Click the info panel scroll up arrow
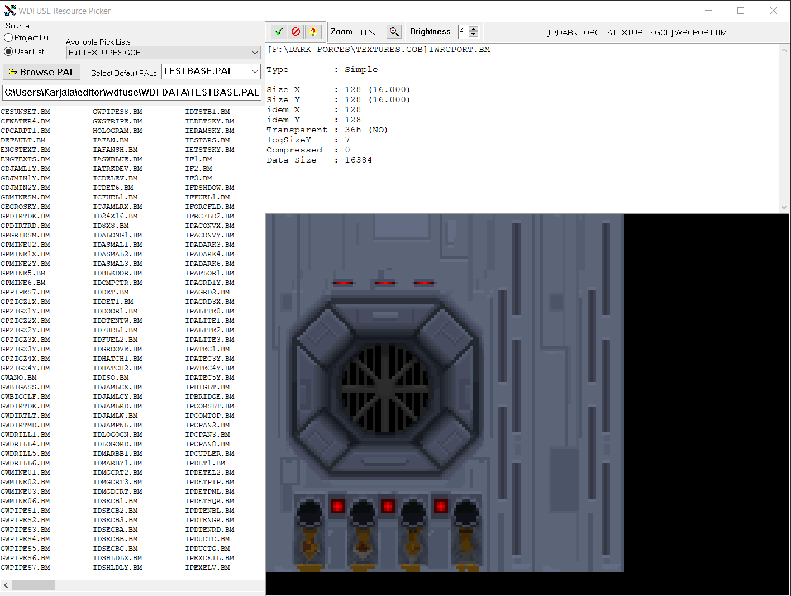The image size is (791, 596). pos(784,50)
